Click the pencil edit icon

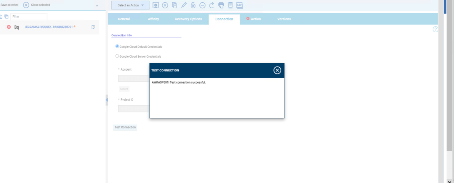(x=184, y=5)
